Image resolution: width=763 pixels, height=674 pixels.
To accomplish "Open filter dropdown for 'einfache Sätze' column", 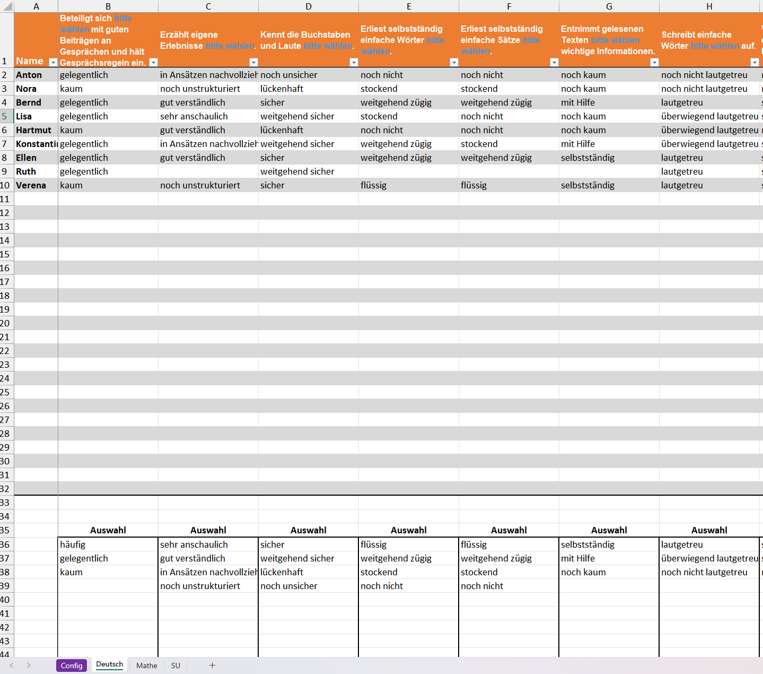I will coord(554,63).
